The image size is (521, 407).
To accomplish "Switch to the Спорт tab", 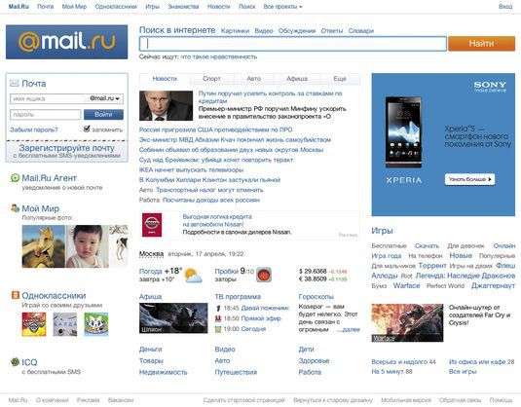I will (211, 79).
